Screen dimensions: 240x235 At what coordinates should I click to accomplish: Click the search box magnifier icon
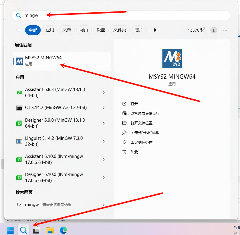point(18,15)
